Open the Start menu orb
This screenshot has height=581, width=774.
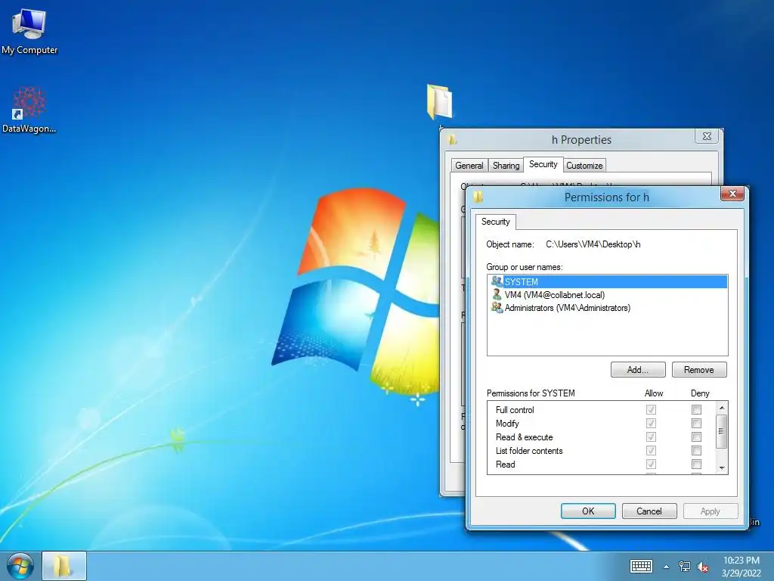(x=20, y=566)
